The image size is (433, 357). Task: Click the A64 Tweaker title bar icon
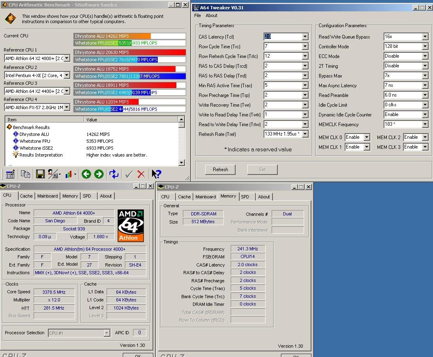tap(196, 7)
